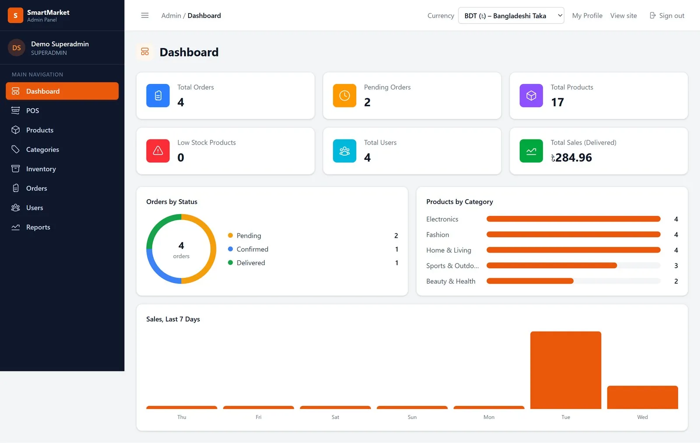Screen dimensions: 700x443
Task: Click the Total Products value 17
Action: (x=557, y=102)
